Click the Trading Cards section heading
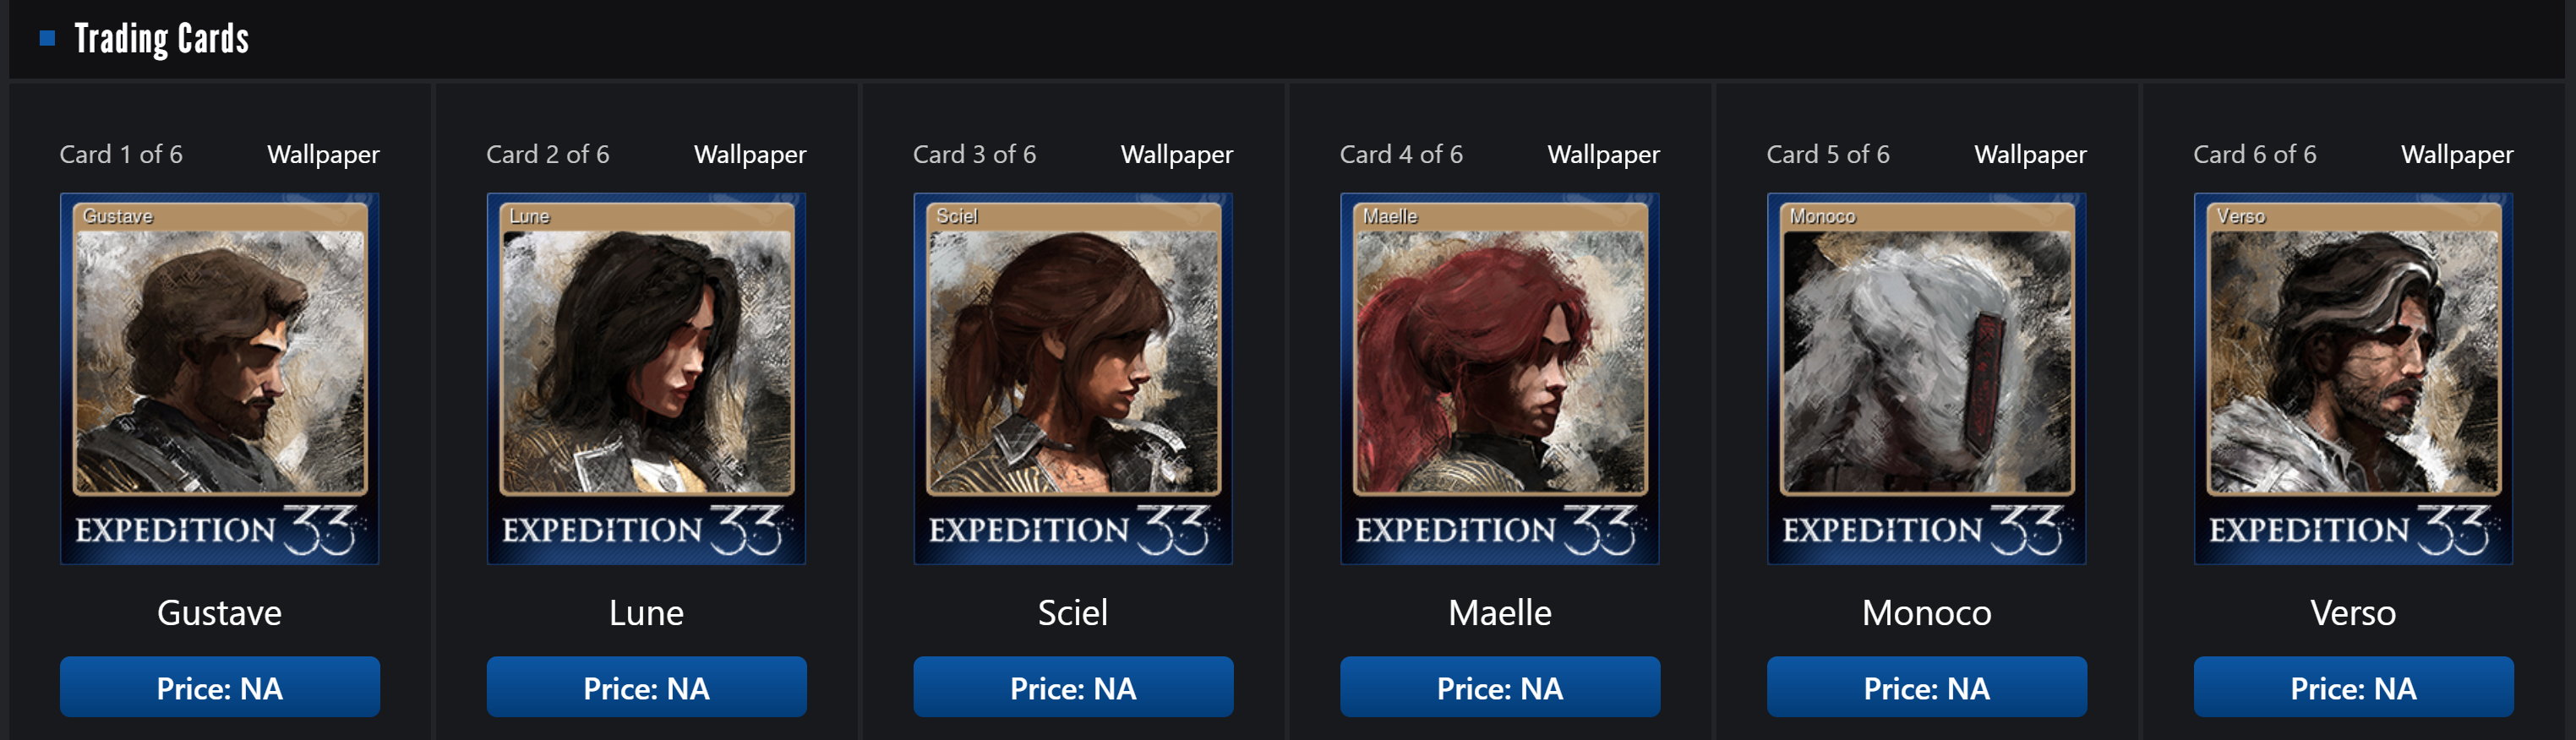Image resolution: width=2576 pixels, height=740 pixels. pos(162,39)
